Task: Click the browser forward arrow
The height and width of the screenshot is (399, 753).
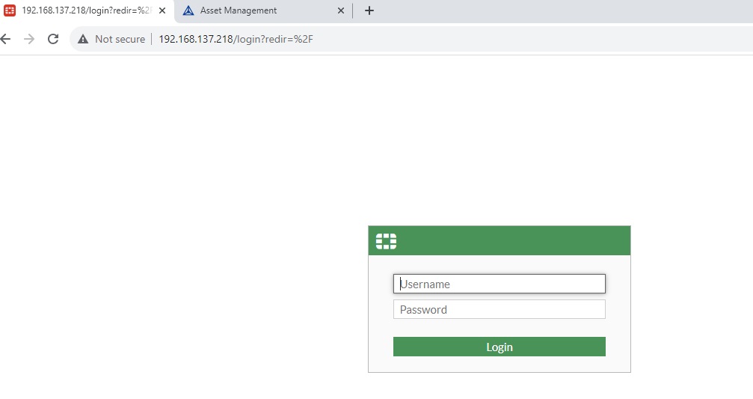Action: [29, 39]
